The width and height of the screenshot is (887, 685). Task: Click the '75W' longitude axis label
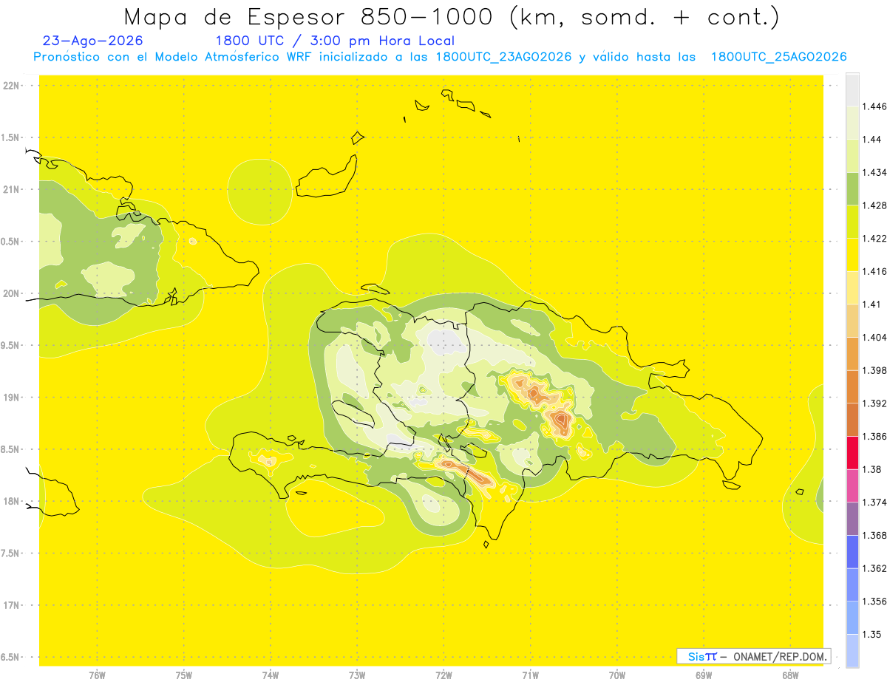tap(183, 675)
